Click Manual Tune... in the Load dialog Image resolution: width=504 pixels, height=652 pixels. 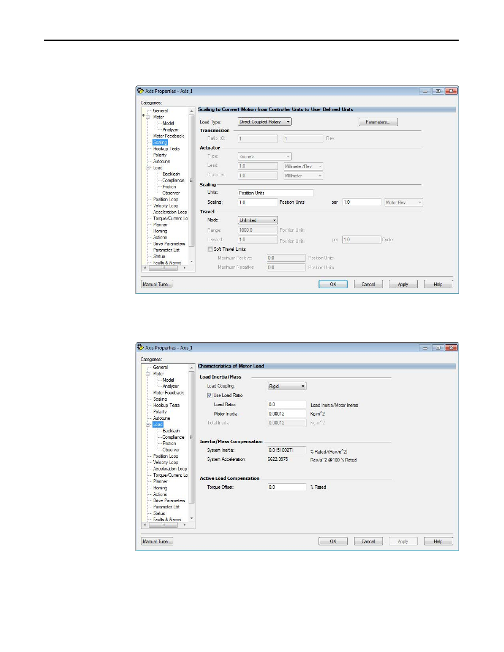tap(157, 541)
